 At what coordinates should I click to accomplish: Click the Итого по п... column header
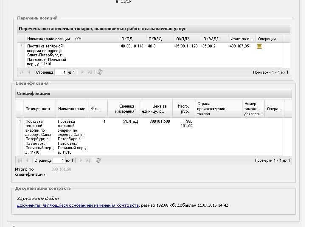tap(242, 39)
